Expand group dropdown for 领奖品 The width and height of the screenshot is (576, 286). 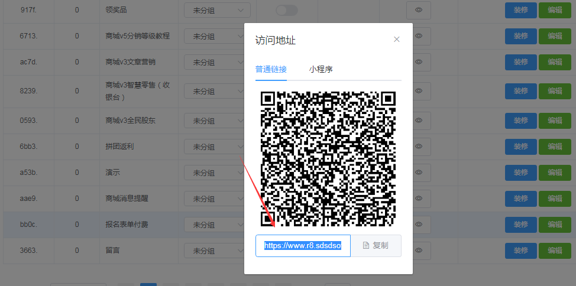pyautogui.click(x=217, y=10)
